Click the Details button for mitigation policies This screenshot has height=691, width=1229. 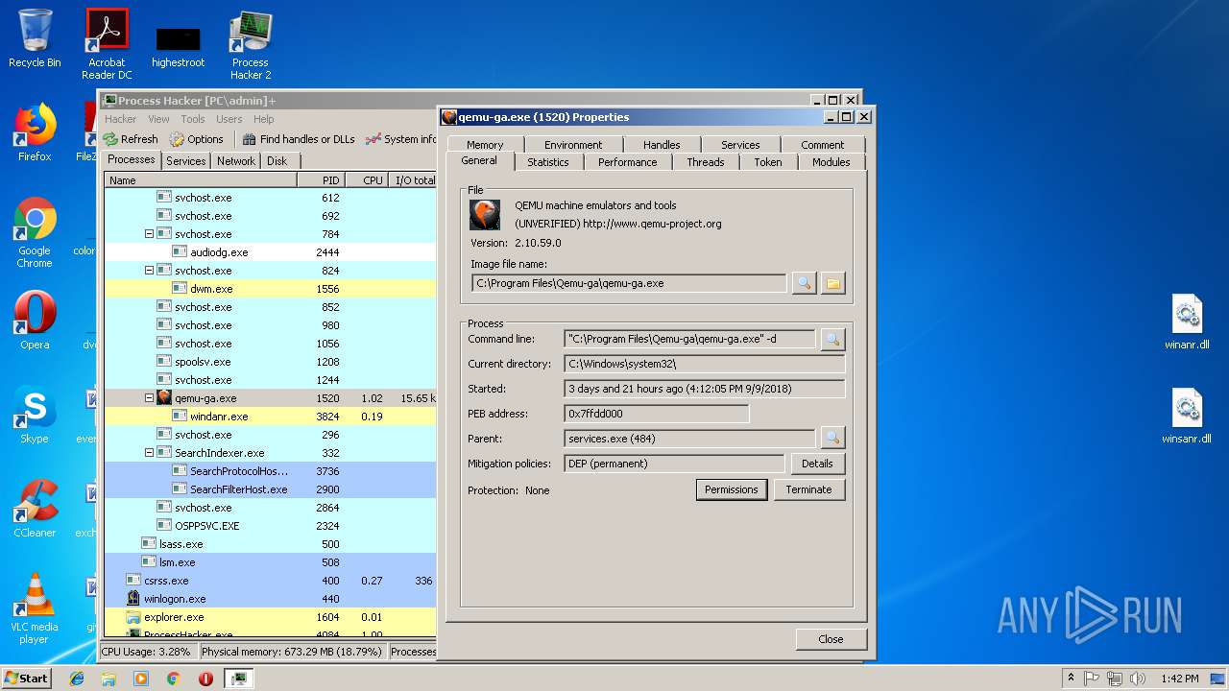818,464
